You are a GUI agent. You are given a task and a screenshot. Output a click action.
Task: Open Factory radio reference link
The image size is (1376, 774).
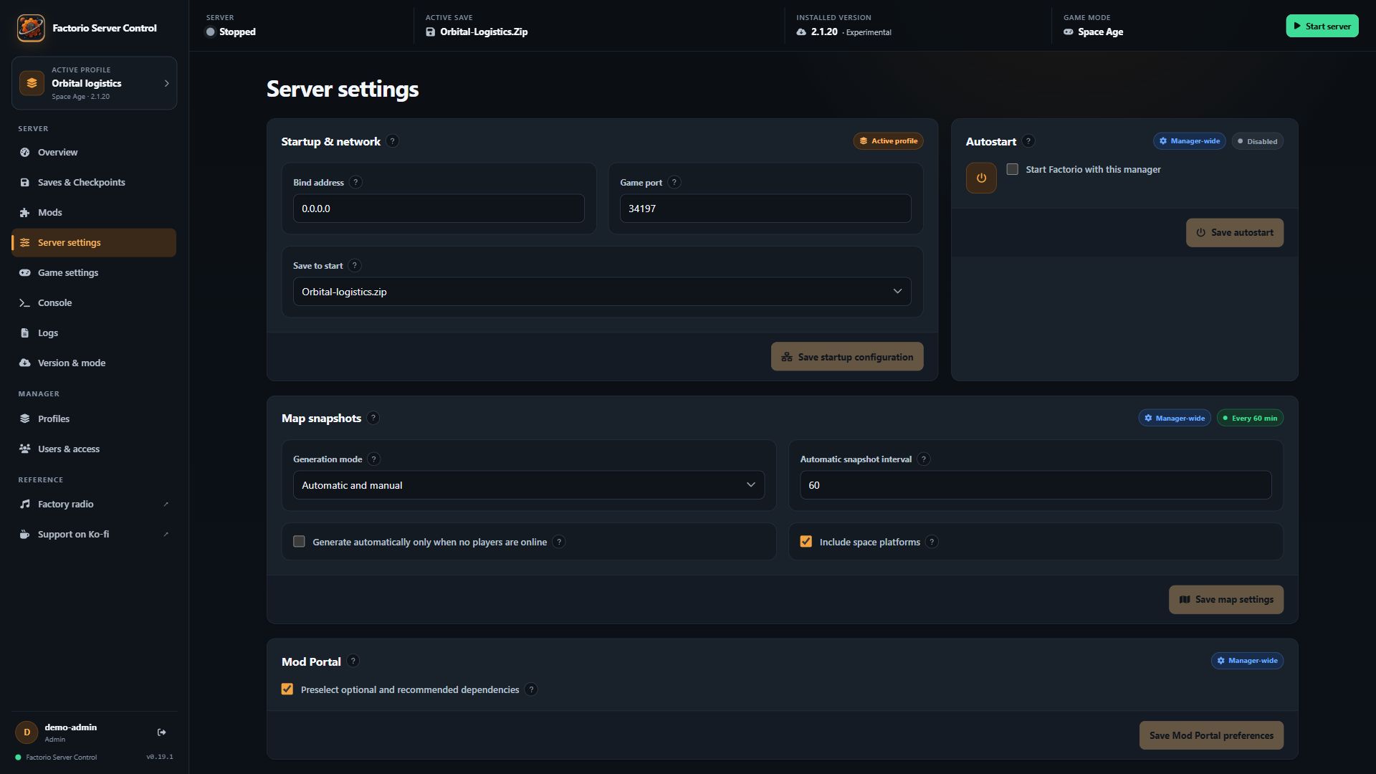[x=94, y=504]
